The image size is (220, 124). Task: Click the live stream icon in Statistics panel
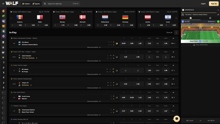182,14
